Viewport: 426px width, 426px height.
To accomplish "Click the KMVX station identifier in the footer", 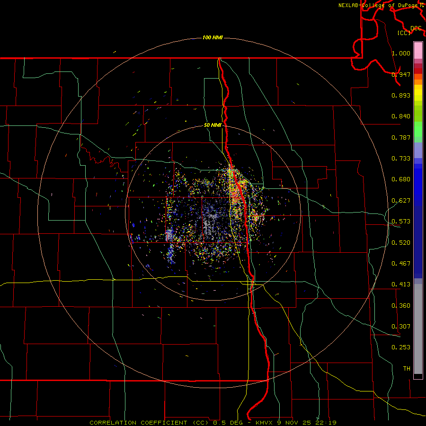I will (264, 423).
